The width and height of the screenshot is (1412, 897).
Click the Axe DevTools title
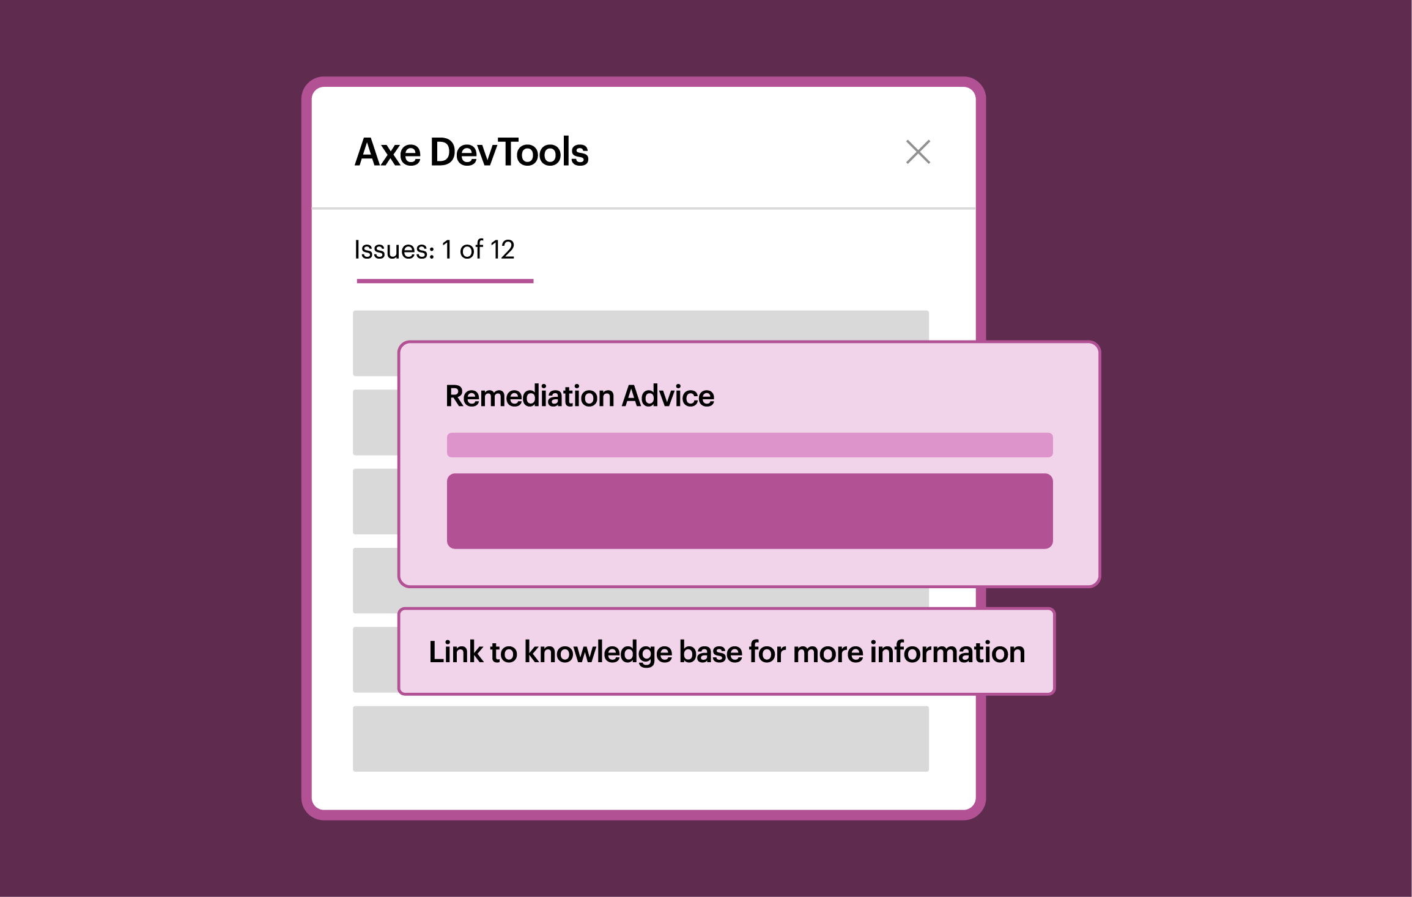coord(471,152)
